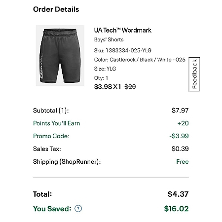Click the Subtotal (1) row label
222x222 pixels.
(x=51, y=111)
